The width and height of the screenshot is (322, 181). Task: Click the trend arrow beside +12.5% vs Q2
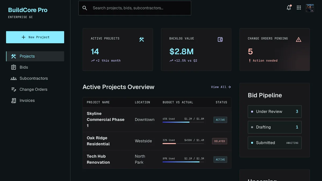click(171, 61)
